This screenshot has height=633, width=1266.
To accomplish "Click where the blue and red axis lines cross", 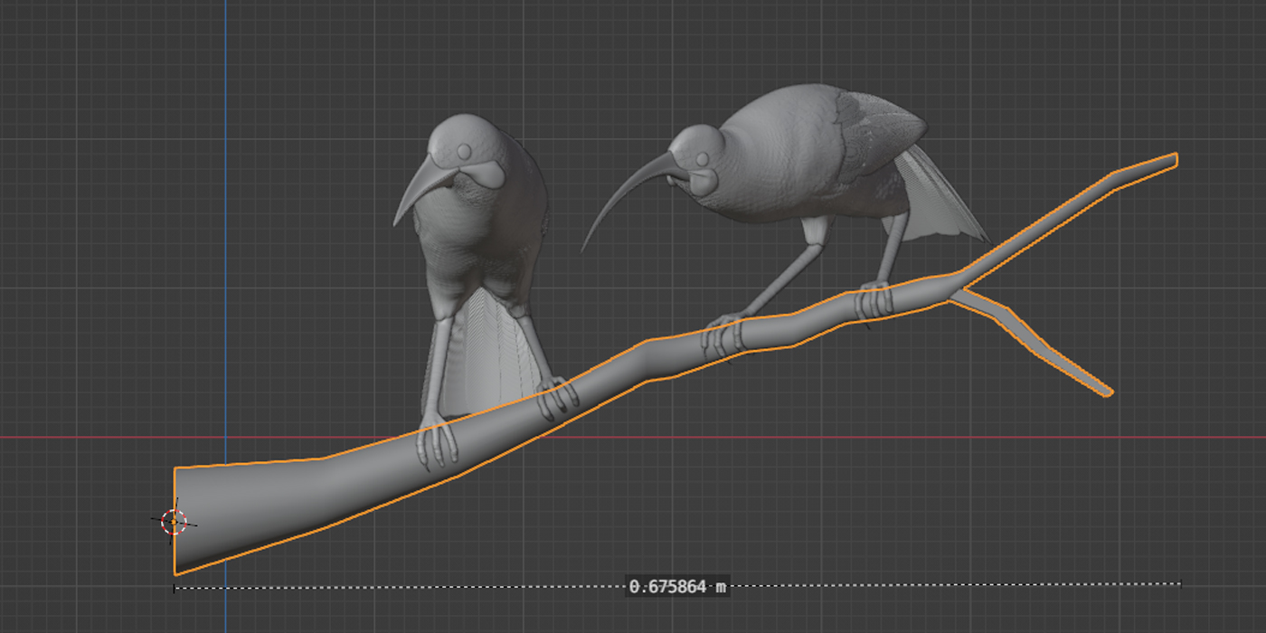I will (x=225, y=438).
